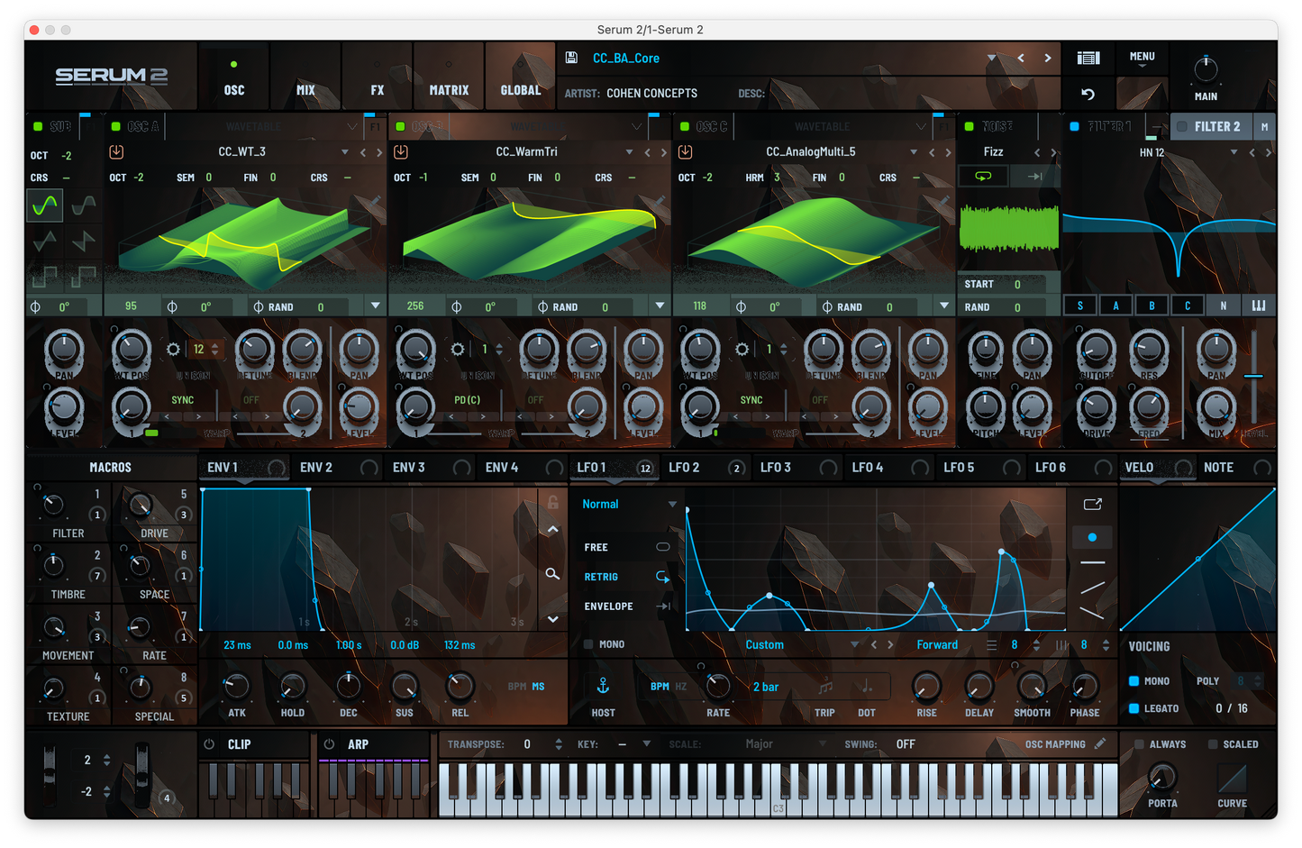
Task: Click the loop playback mode icon in NOISE panel
Action: [x=983, y=176]
